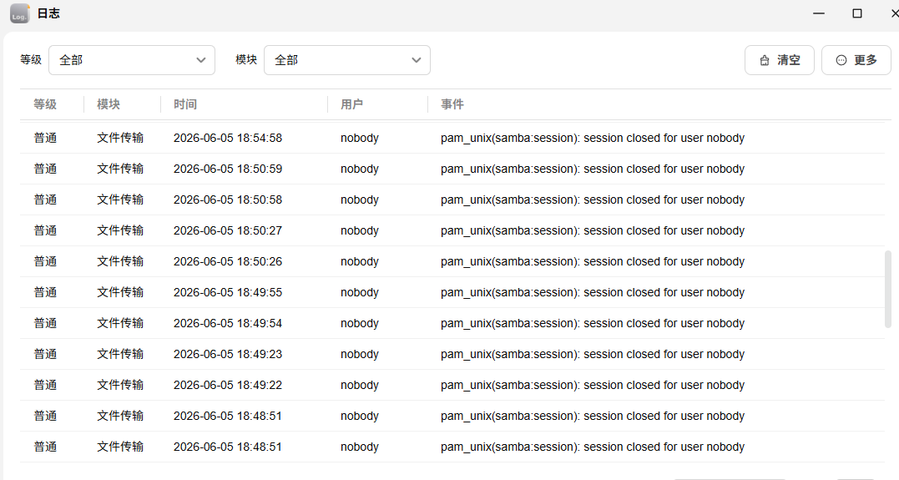Screen dimensions: 899x480
Task: Select the log entry at 18:54:58
Action: point(452,138)
